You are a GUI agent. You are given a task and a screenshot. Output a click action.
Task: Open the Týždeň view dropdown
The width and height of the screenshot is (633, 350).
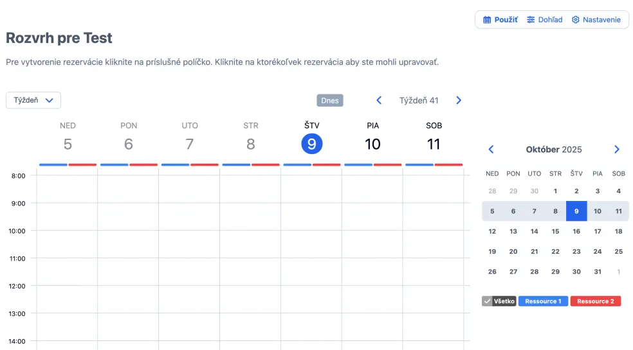33,100
